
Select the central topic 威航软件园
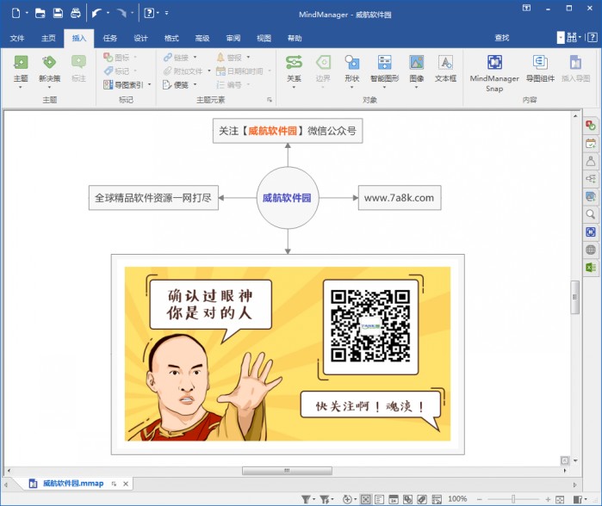(288, 198)
